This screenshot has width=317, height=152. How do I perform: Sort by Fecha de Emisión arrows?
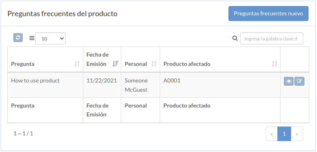[x=115, y=64]
